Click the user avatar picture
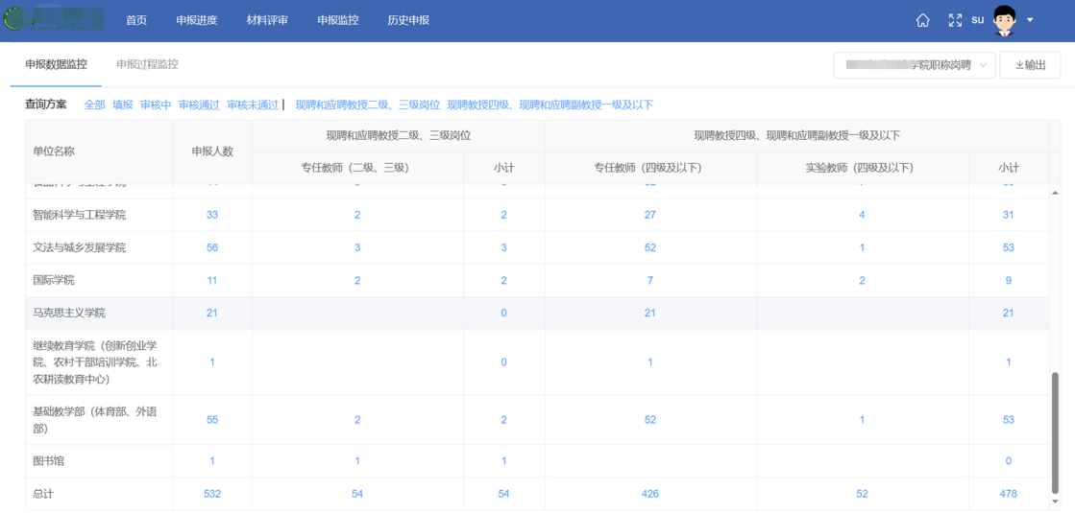The image size is (1075, 513). (x=1004, y=20)
